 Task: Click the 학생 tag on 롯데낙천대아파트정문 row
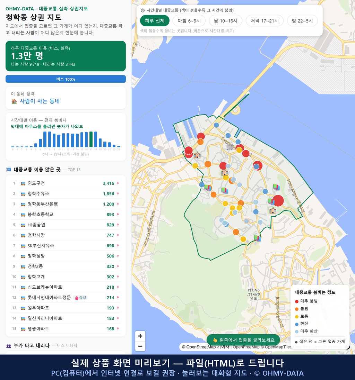click(80, 298)
